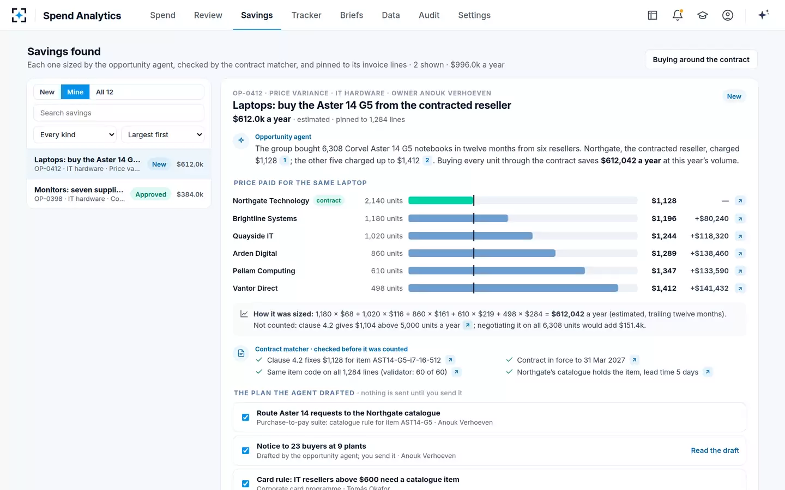This screenshot has width=785, height=490.
Task: Open the Brightline Systems row link arrow
Action: pos(740,219)
